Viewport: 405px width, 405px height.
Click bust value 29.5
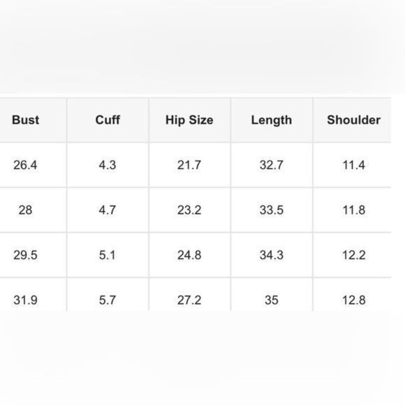pos(25,255)
